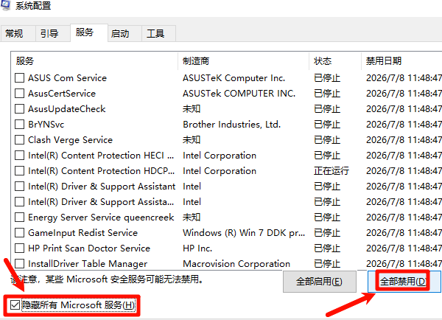
Task: Click the BrYNSvc service name
Action: pyautogui.click(x=46, y=125)
